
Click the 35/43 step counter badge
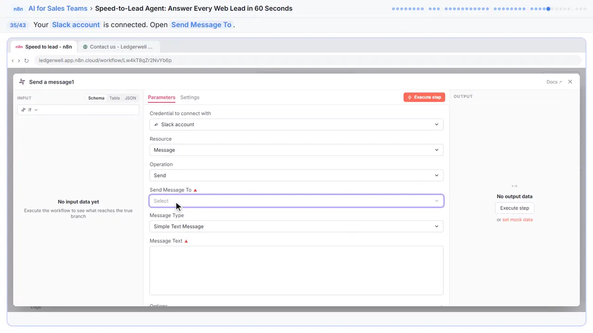tap(18, 25)
